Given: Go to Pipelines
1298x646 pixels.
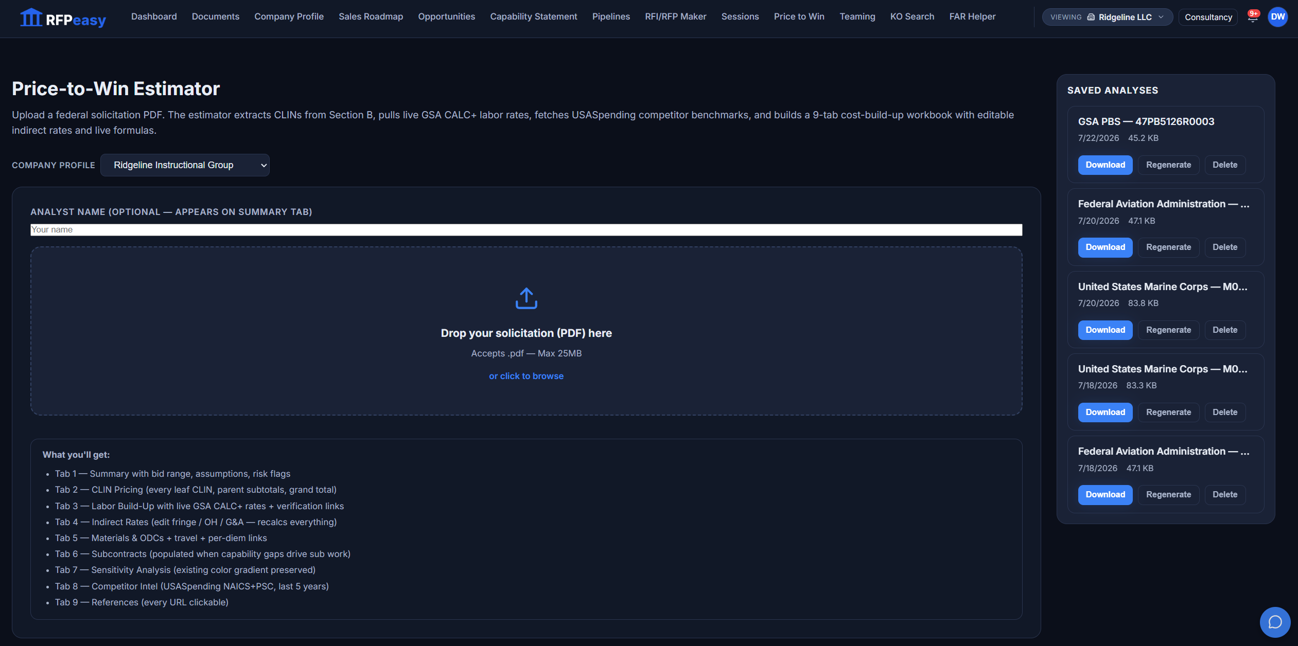Looking at the screenshot, I should (x=611, y=16).
